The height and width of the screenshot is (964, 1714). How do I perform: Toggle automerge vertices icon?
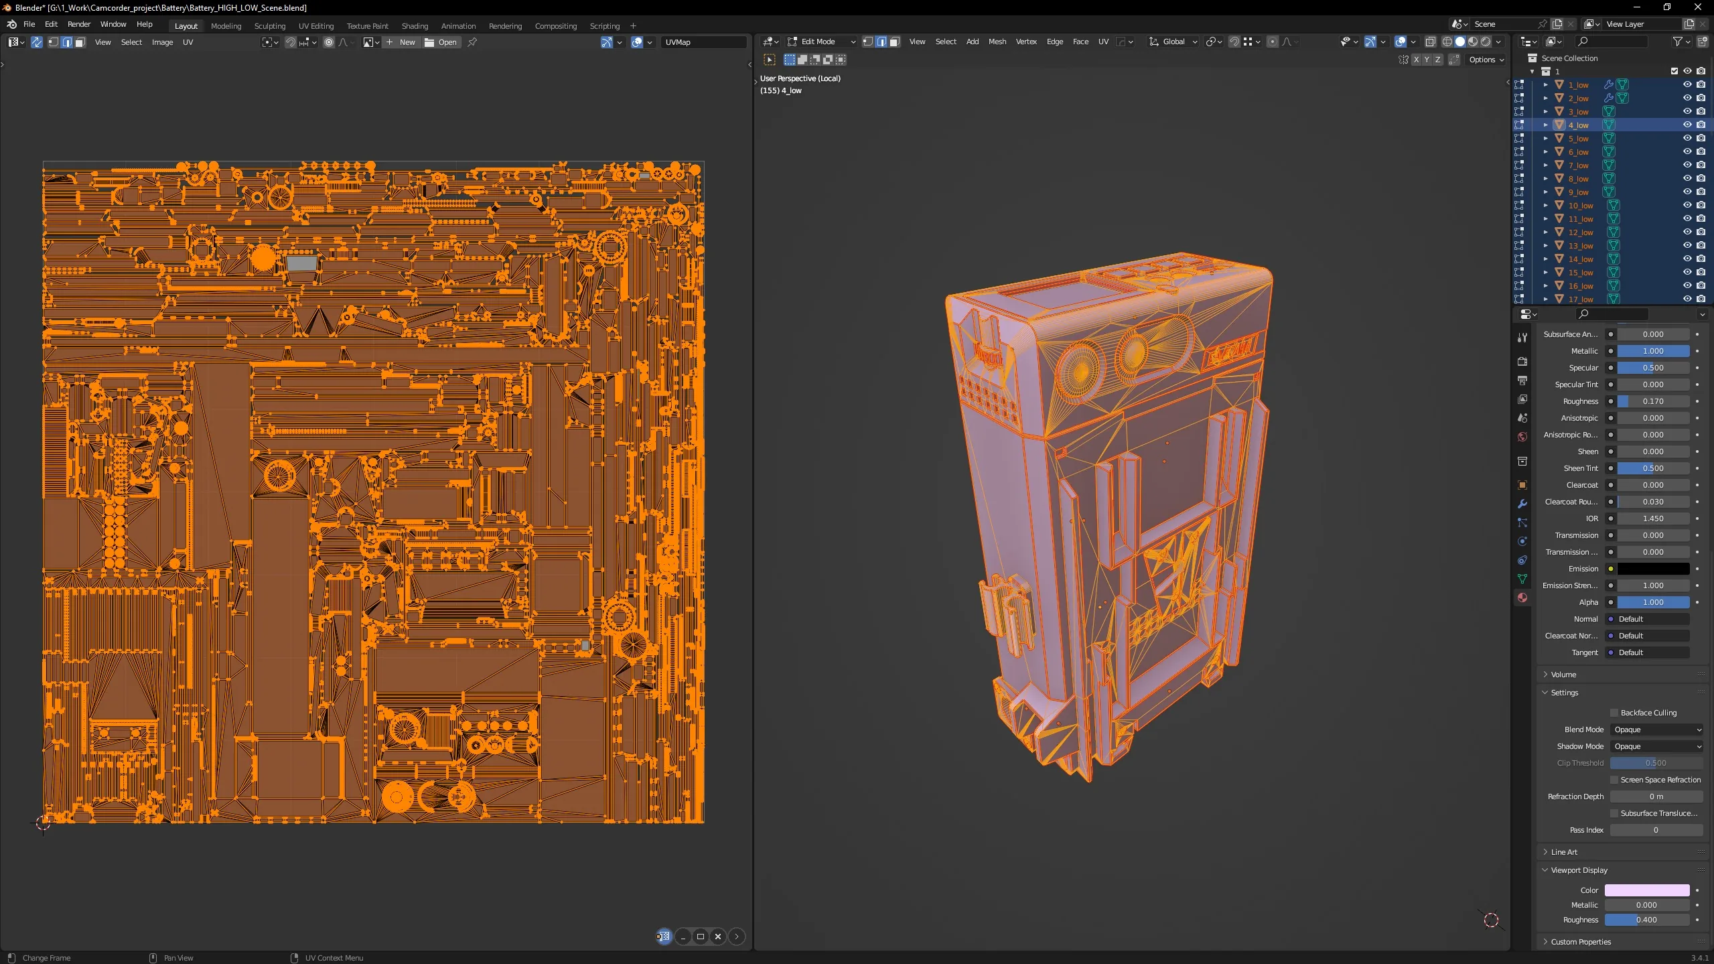coord(1454,60)
